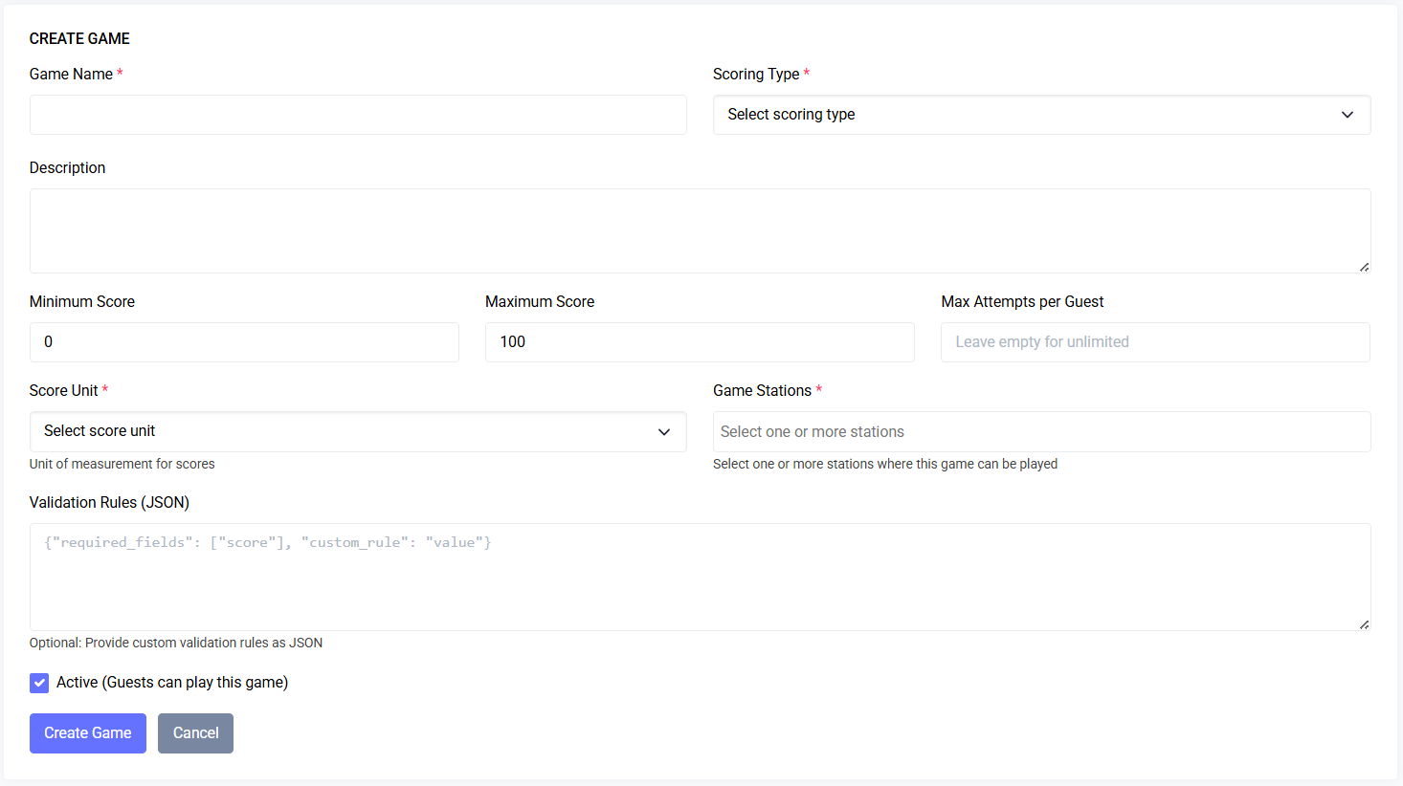Click the Score Unit dropdown arrow
The width and height of the screenshot is (1403, 786).
[x=664, y=431]
